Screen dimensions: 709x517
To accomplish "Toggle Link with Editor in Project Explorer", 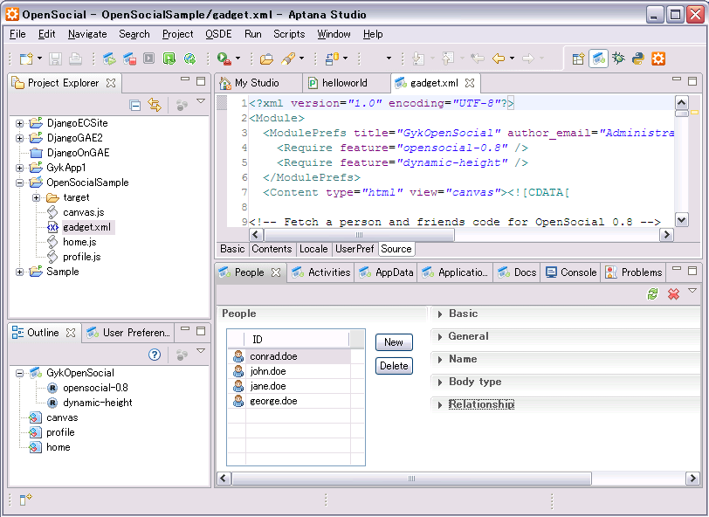I will point(155,105).
